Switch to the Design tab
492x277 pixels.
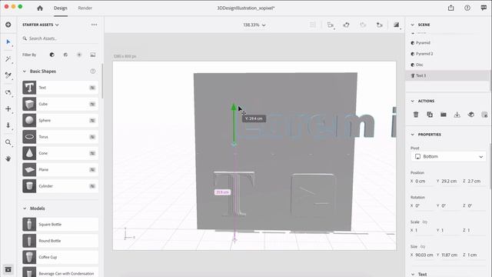[x=60, y=8]
